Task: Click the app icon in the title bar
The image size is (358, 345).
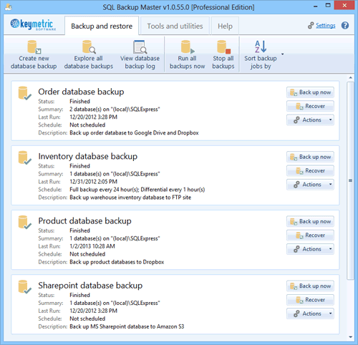Action: (x=8, y=7)
